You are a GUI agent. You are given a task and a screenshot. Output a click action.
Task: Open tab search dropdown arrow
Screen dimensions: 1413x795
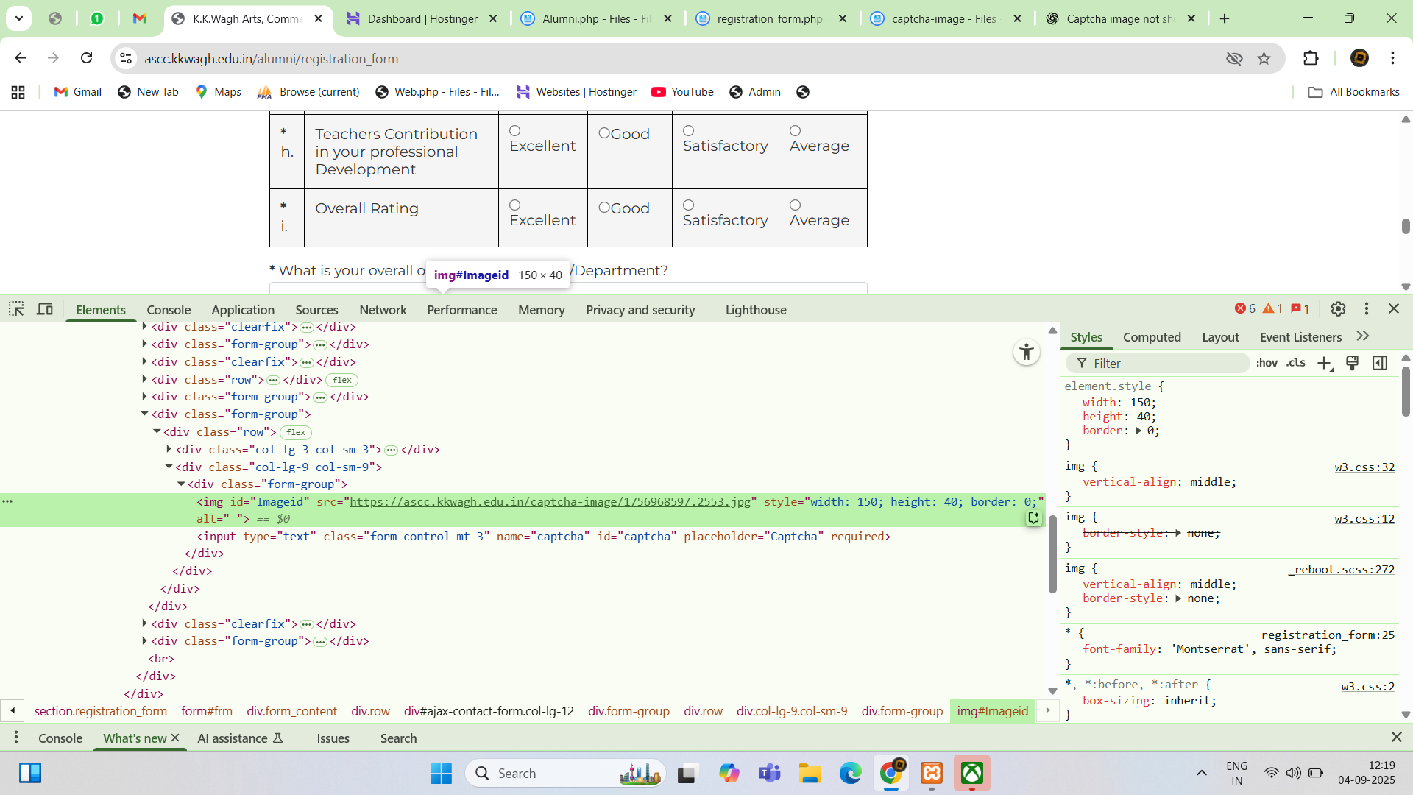pos(19,18)
